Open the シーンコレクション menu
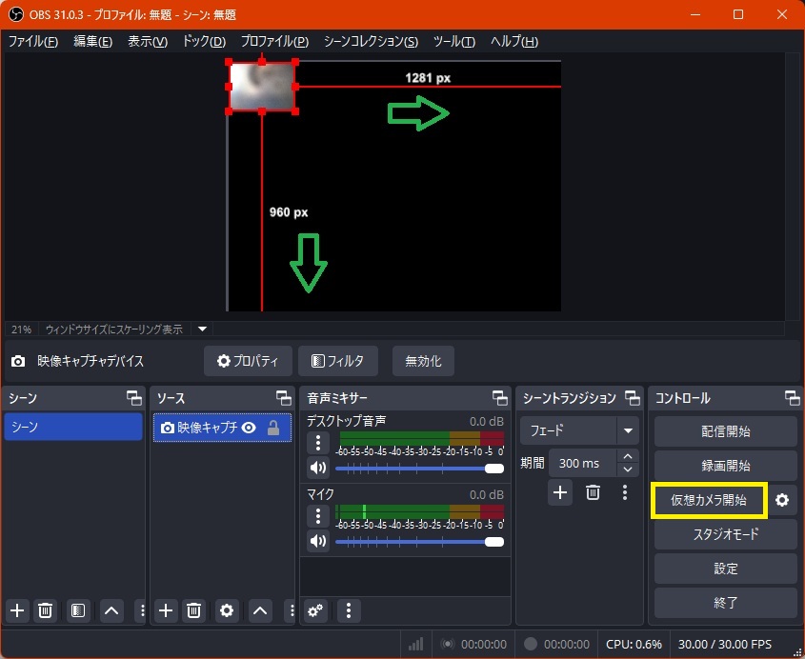 point(371,42)
